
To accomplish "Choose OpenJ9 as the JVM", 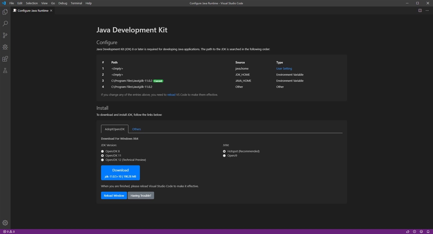I will click(224, 155).
